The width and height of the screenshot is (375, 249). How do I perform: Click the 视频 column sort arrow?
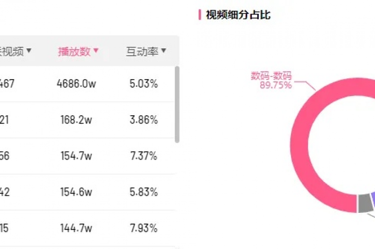click(29, 50)
